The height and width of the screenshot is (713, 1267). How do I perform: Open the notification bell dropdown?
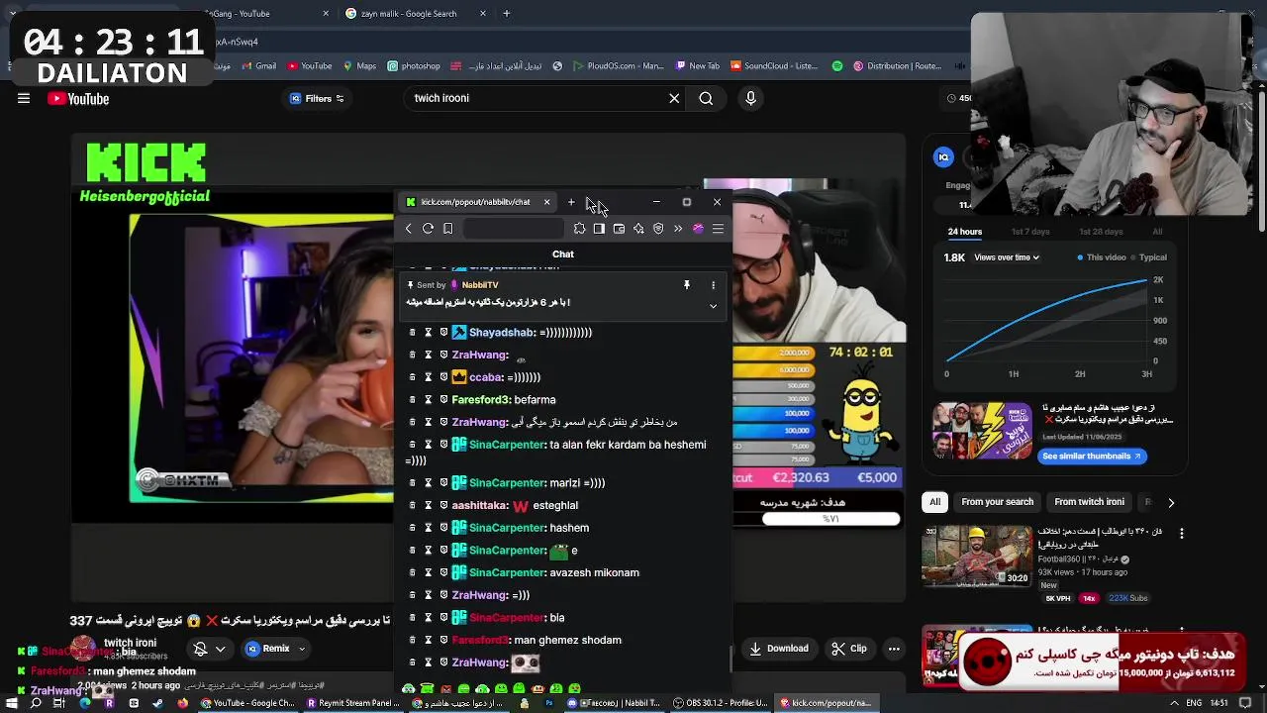click(208, 649)
